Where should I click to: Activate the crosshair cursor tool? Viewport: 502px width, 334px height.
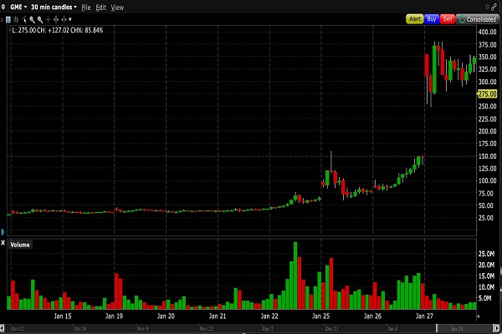tap(48, 20)
